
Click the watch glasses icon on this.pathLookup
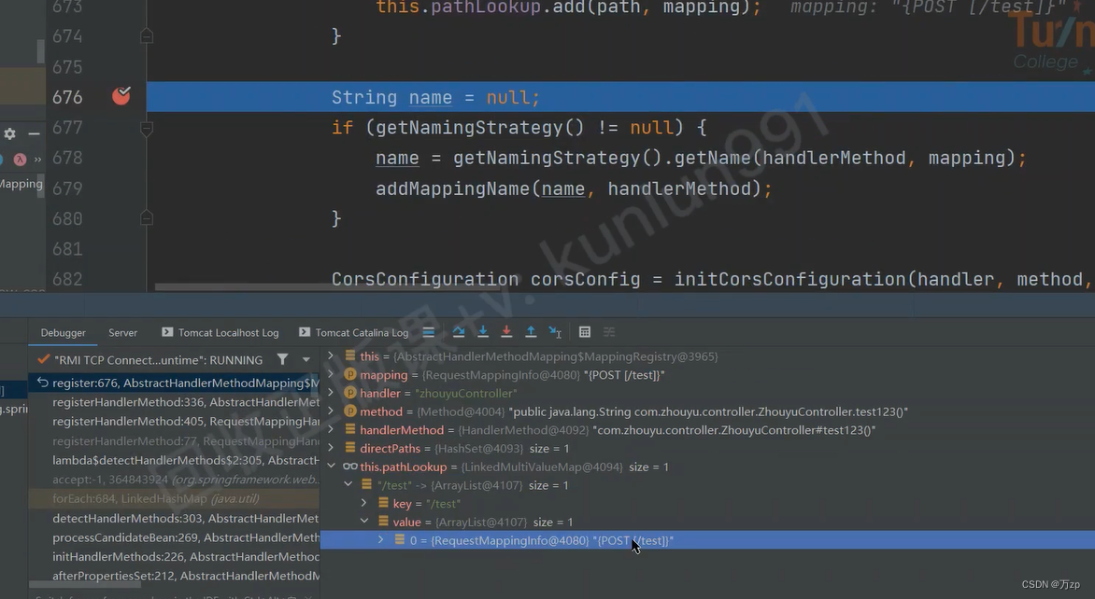pos(349,467)
